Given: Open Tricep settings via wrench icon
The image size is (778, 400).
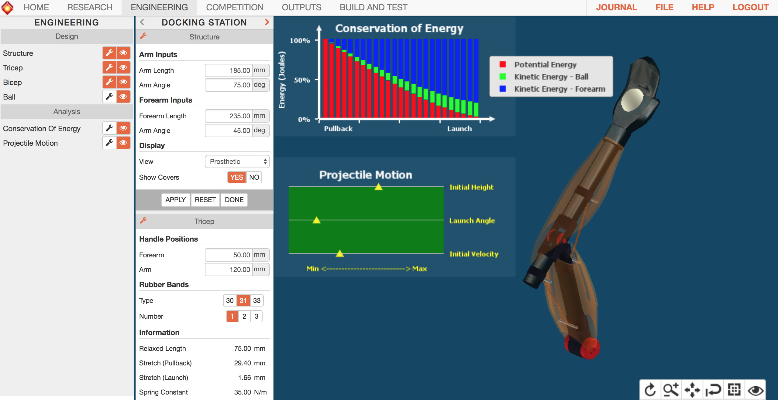Looking at the screenshot, I should tap(109, 67).
